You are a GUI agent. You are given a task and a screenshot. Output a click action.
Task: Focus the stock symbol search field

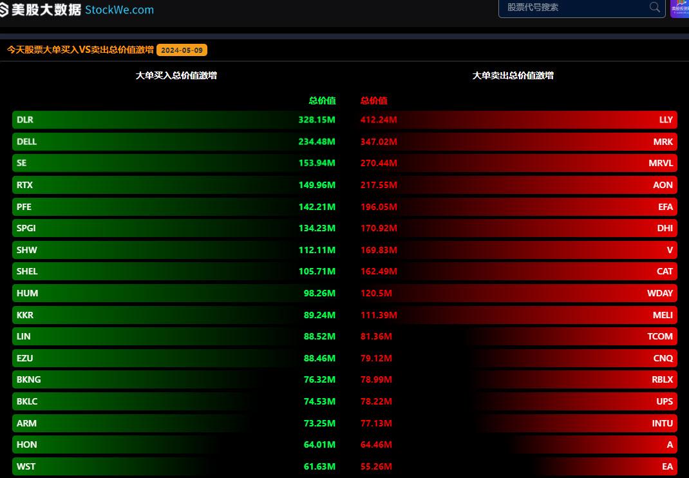[x=581, y=8]
